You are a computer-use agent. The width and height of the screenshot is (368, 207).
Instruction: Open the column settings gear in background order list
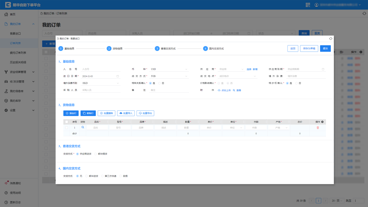pos(361,52)
